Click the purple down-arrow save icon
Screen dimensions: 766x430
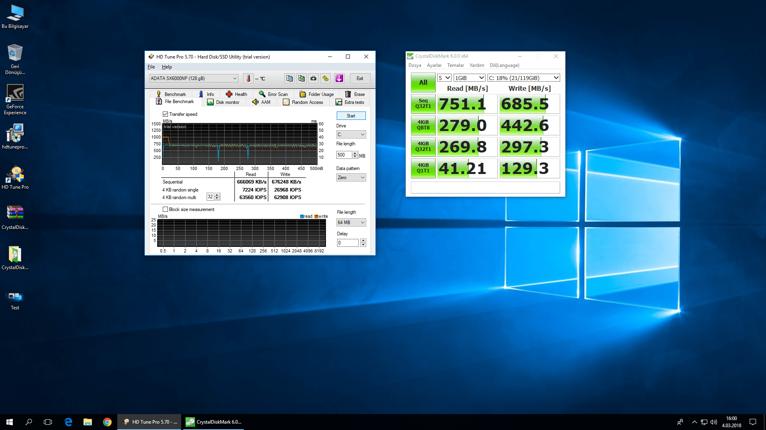tap(339, 78)
